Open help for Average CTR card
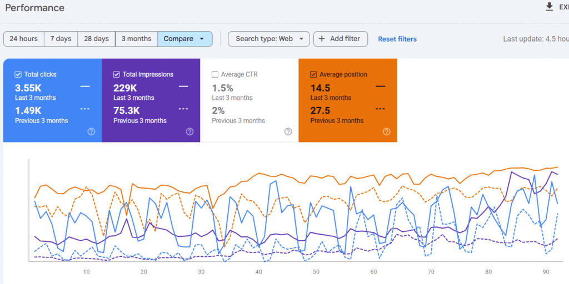The image size is (569, 284). click(x=288, y=131)
